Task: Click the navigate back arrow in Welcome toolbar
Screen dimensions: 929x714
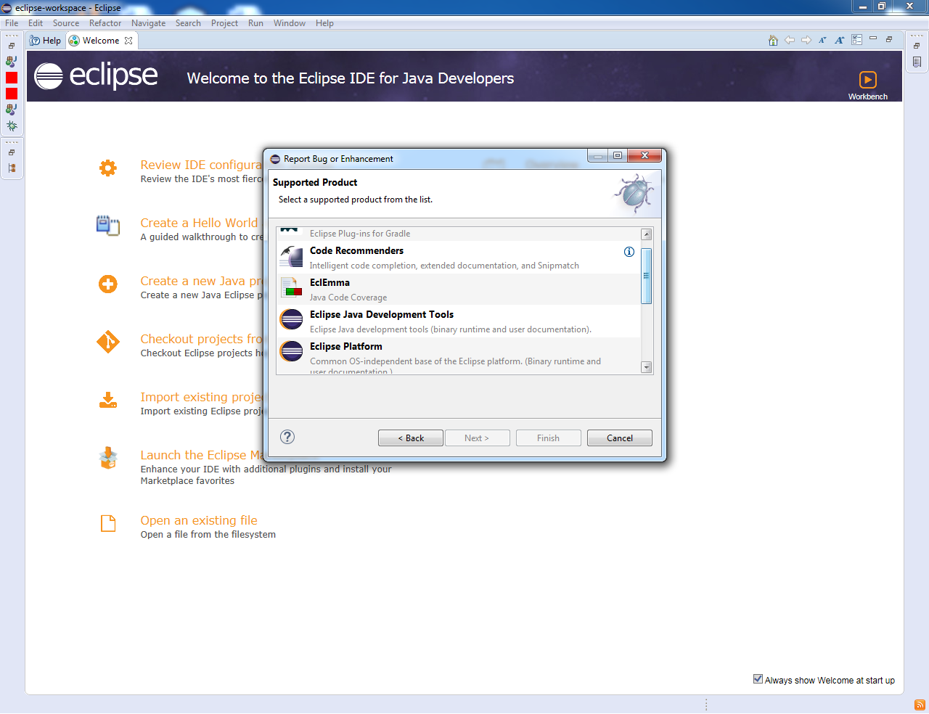Action: click(x=790, y=41)
